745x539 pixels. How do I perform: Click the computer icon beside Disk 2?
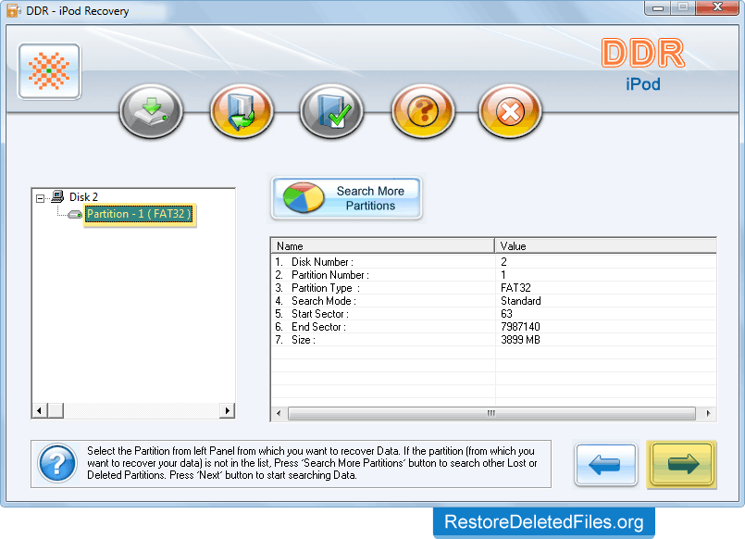58,196
